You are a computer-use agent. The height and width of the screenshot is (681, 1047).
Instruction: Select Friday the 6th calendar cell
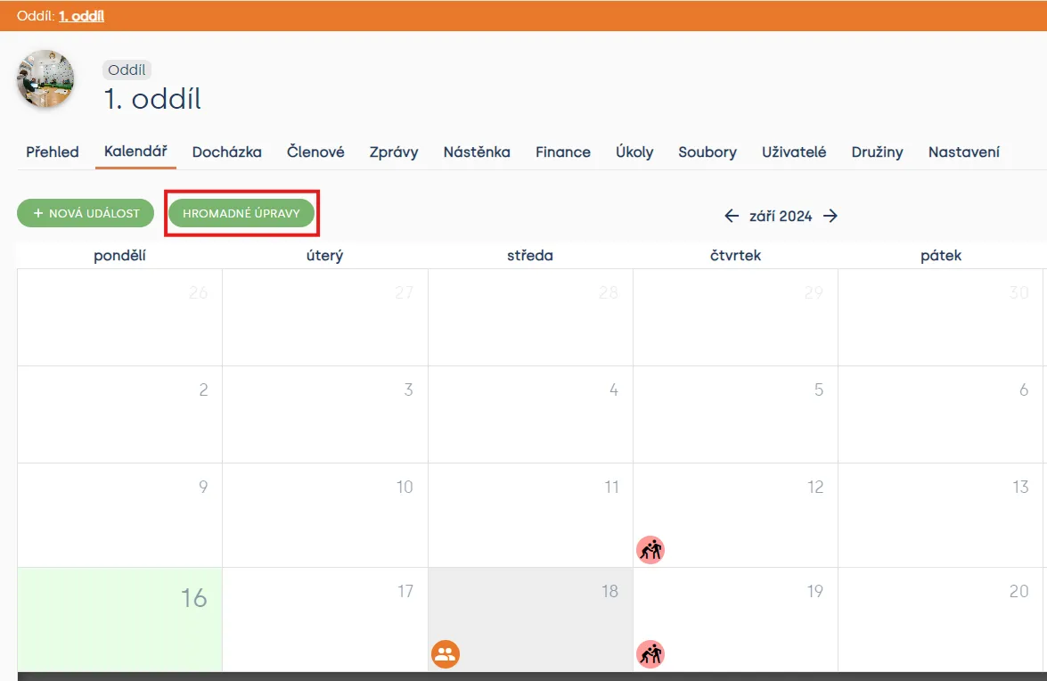point(940,414)
